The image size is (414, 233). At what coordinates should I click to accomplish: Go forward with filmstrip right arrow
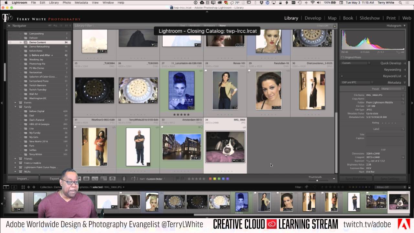click(x=33, y=187)
